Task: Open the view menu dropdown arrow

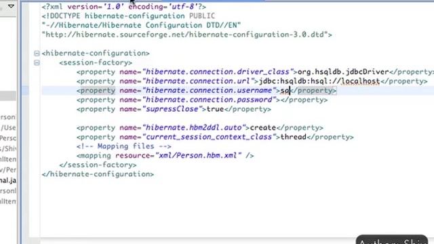Action: click(x=11, y=6)
